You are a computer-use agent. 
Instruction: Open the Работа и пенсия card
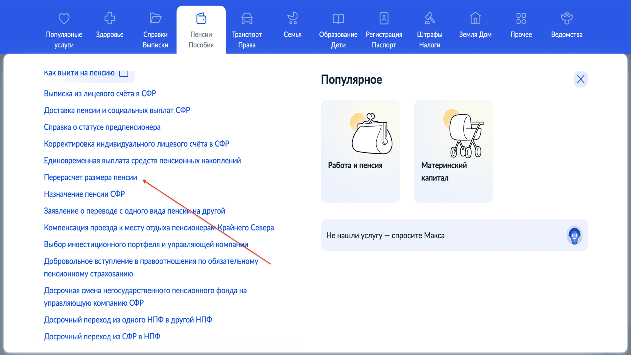pos(360,151)
